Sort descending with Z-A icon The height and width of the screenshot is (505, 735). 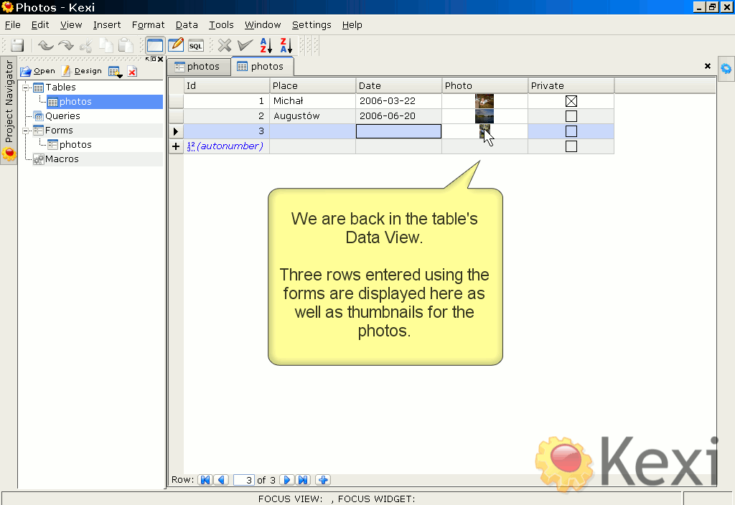tap(286, 46)
